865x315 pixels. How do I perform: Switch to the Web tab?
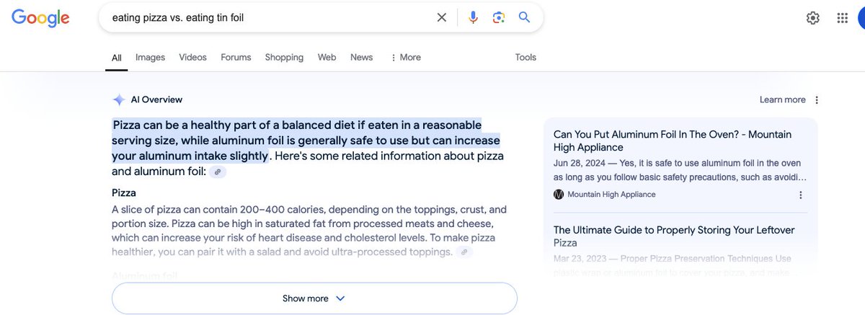click(327, 58)
